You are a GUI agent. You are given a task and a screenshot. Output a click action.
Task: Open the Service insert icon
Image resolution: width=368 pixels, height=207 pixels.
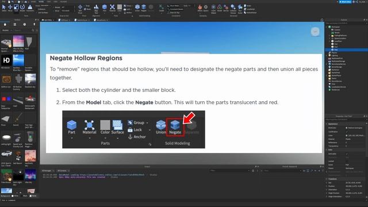pos(226,8)
